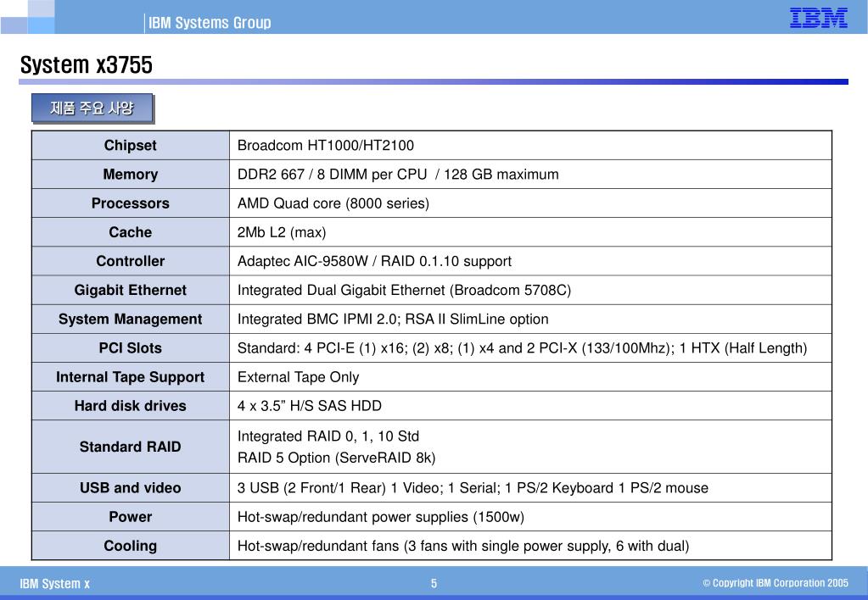Image resolution: width=868 pixels, height=600 pixels.
Task: Click the '3 USB (2 Front/1 Rear)' value cell
Action: 531,488
